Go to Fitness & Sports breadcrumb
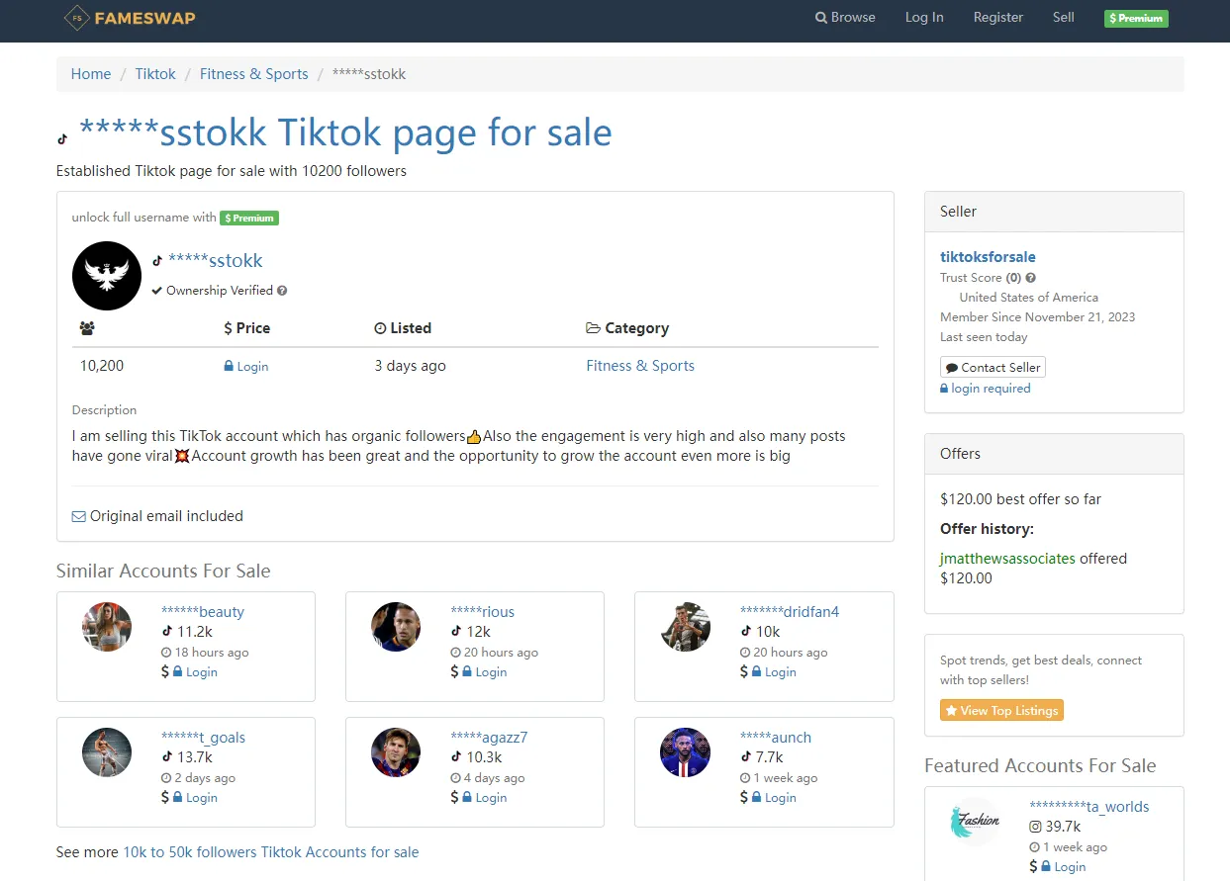1230x881 pixels. pos(254,74)
